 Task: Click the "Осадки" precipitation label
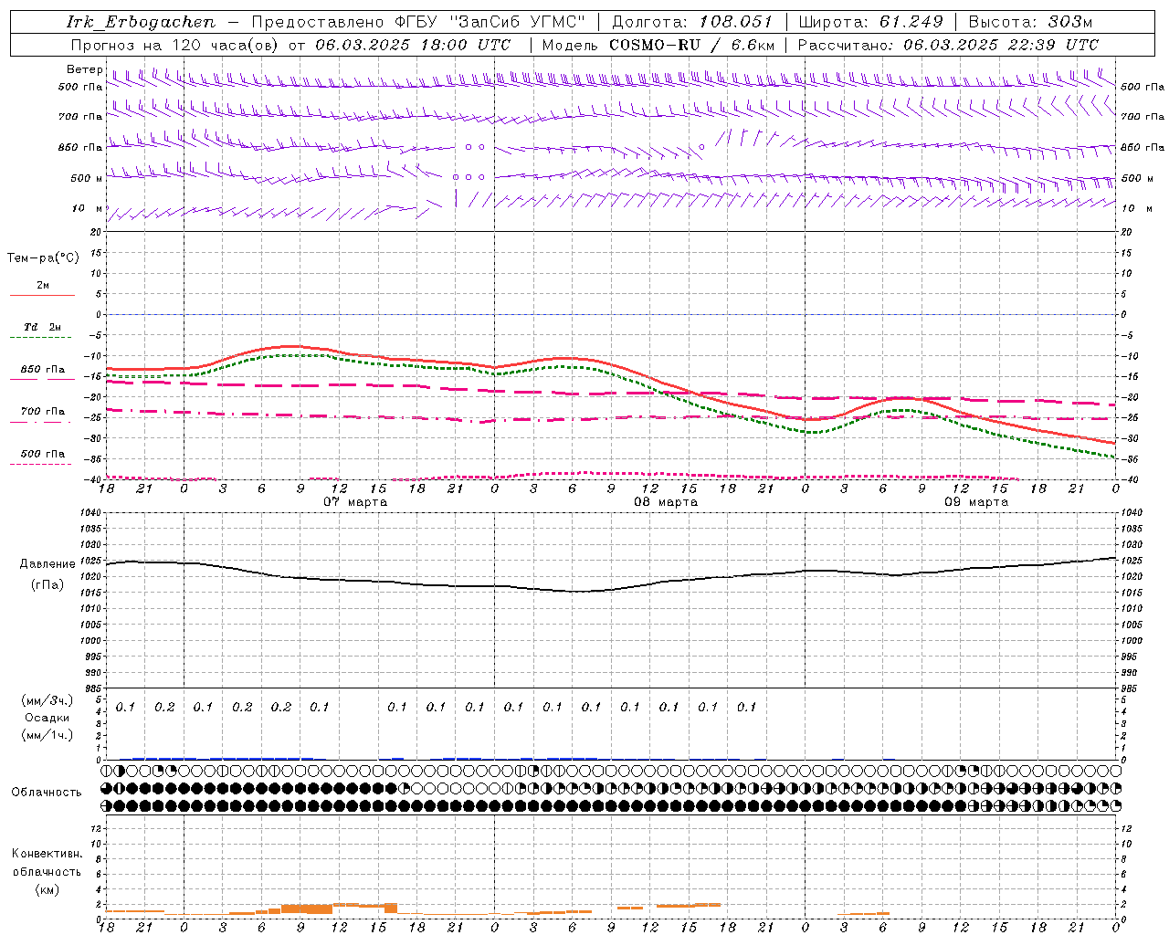[48, 718]
